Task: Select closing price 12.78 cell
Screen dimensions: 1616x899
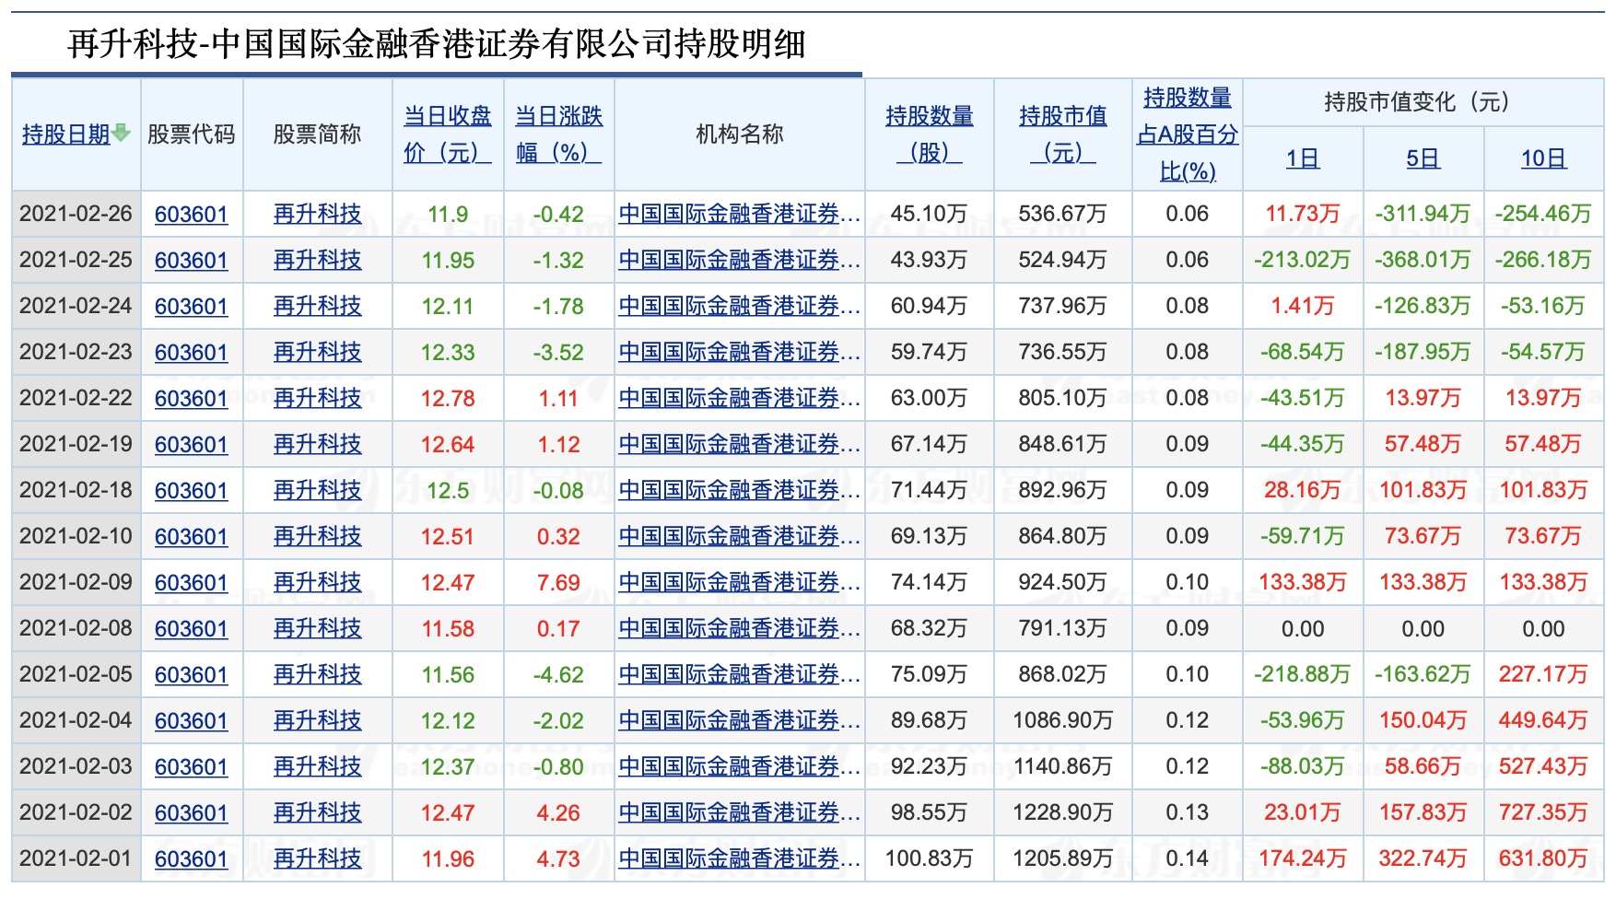Action: [x=448, y=399]
